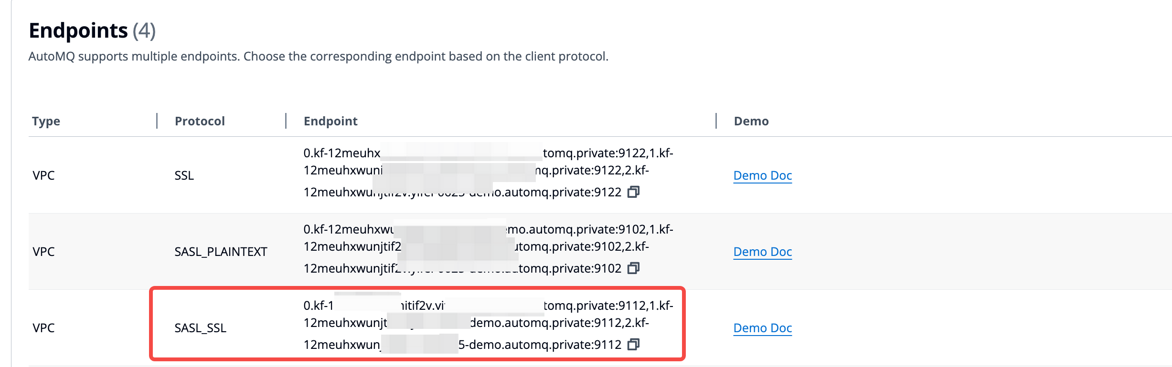This screenshot has width=1172, height=367.
Task: Select endpoint text ending in private:9112
Action: coord(488,325)
